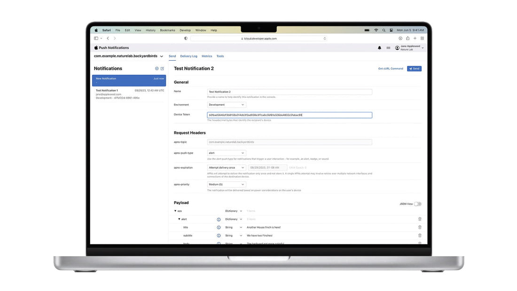517x291 pixels.
Task: Open Spotlight search in the menu bar
Action: tap(384, 30)
